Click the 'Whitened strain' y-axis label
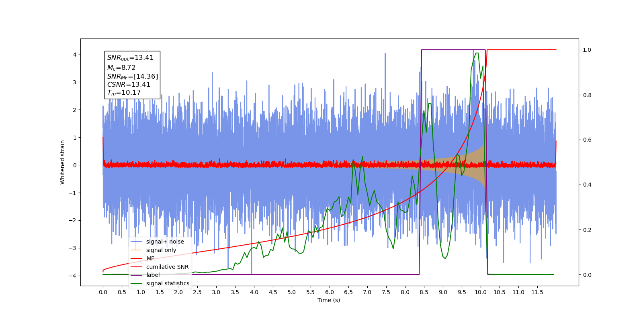Viewport: 643px width, 321px height. tap(62, 162)
